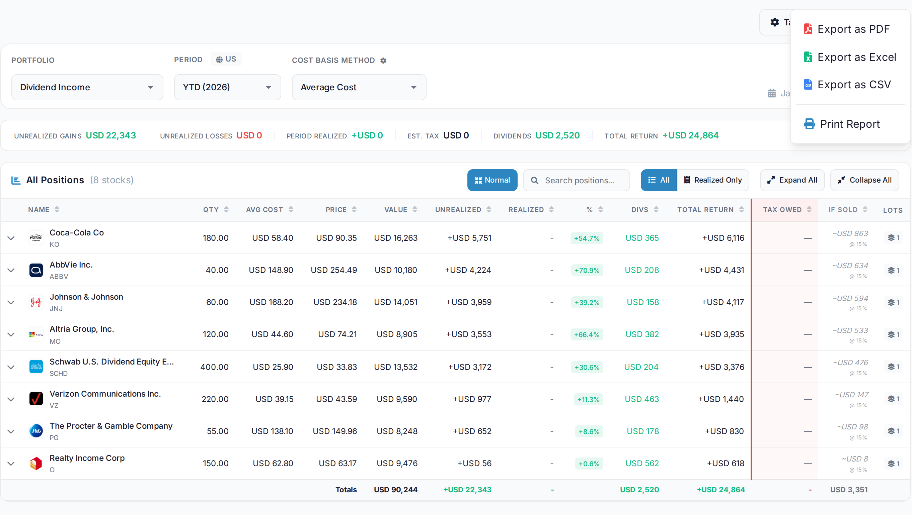Click the Realty Income Corp logo

(x=36, y=463)
